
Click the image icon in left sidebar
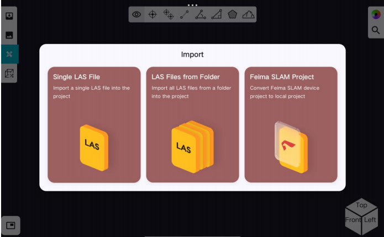point(9,35)
